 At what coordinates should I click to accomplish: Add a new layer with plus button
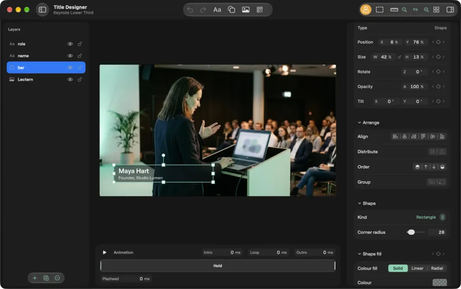[35, 278]
